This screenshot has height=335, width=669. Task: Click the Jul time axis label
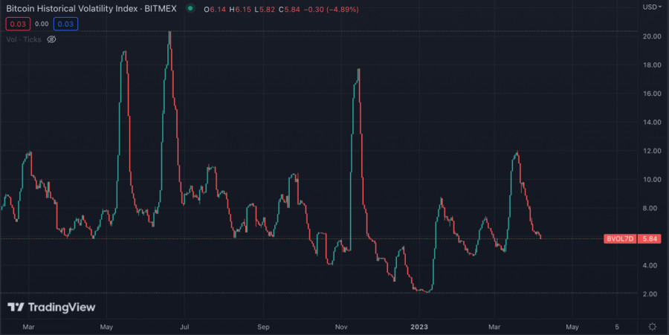click(x=184, y=327)
